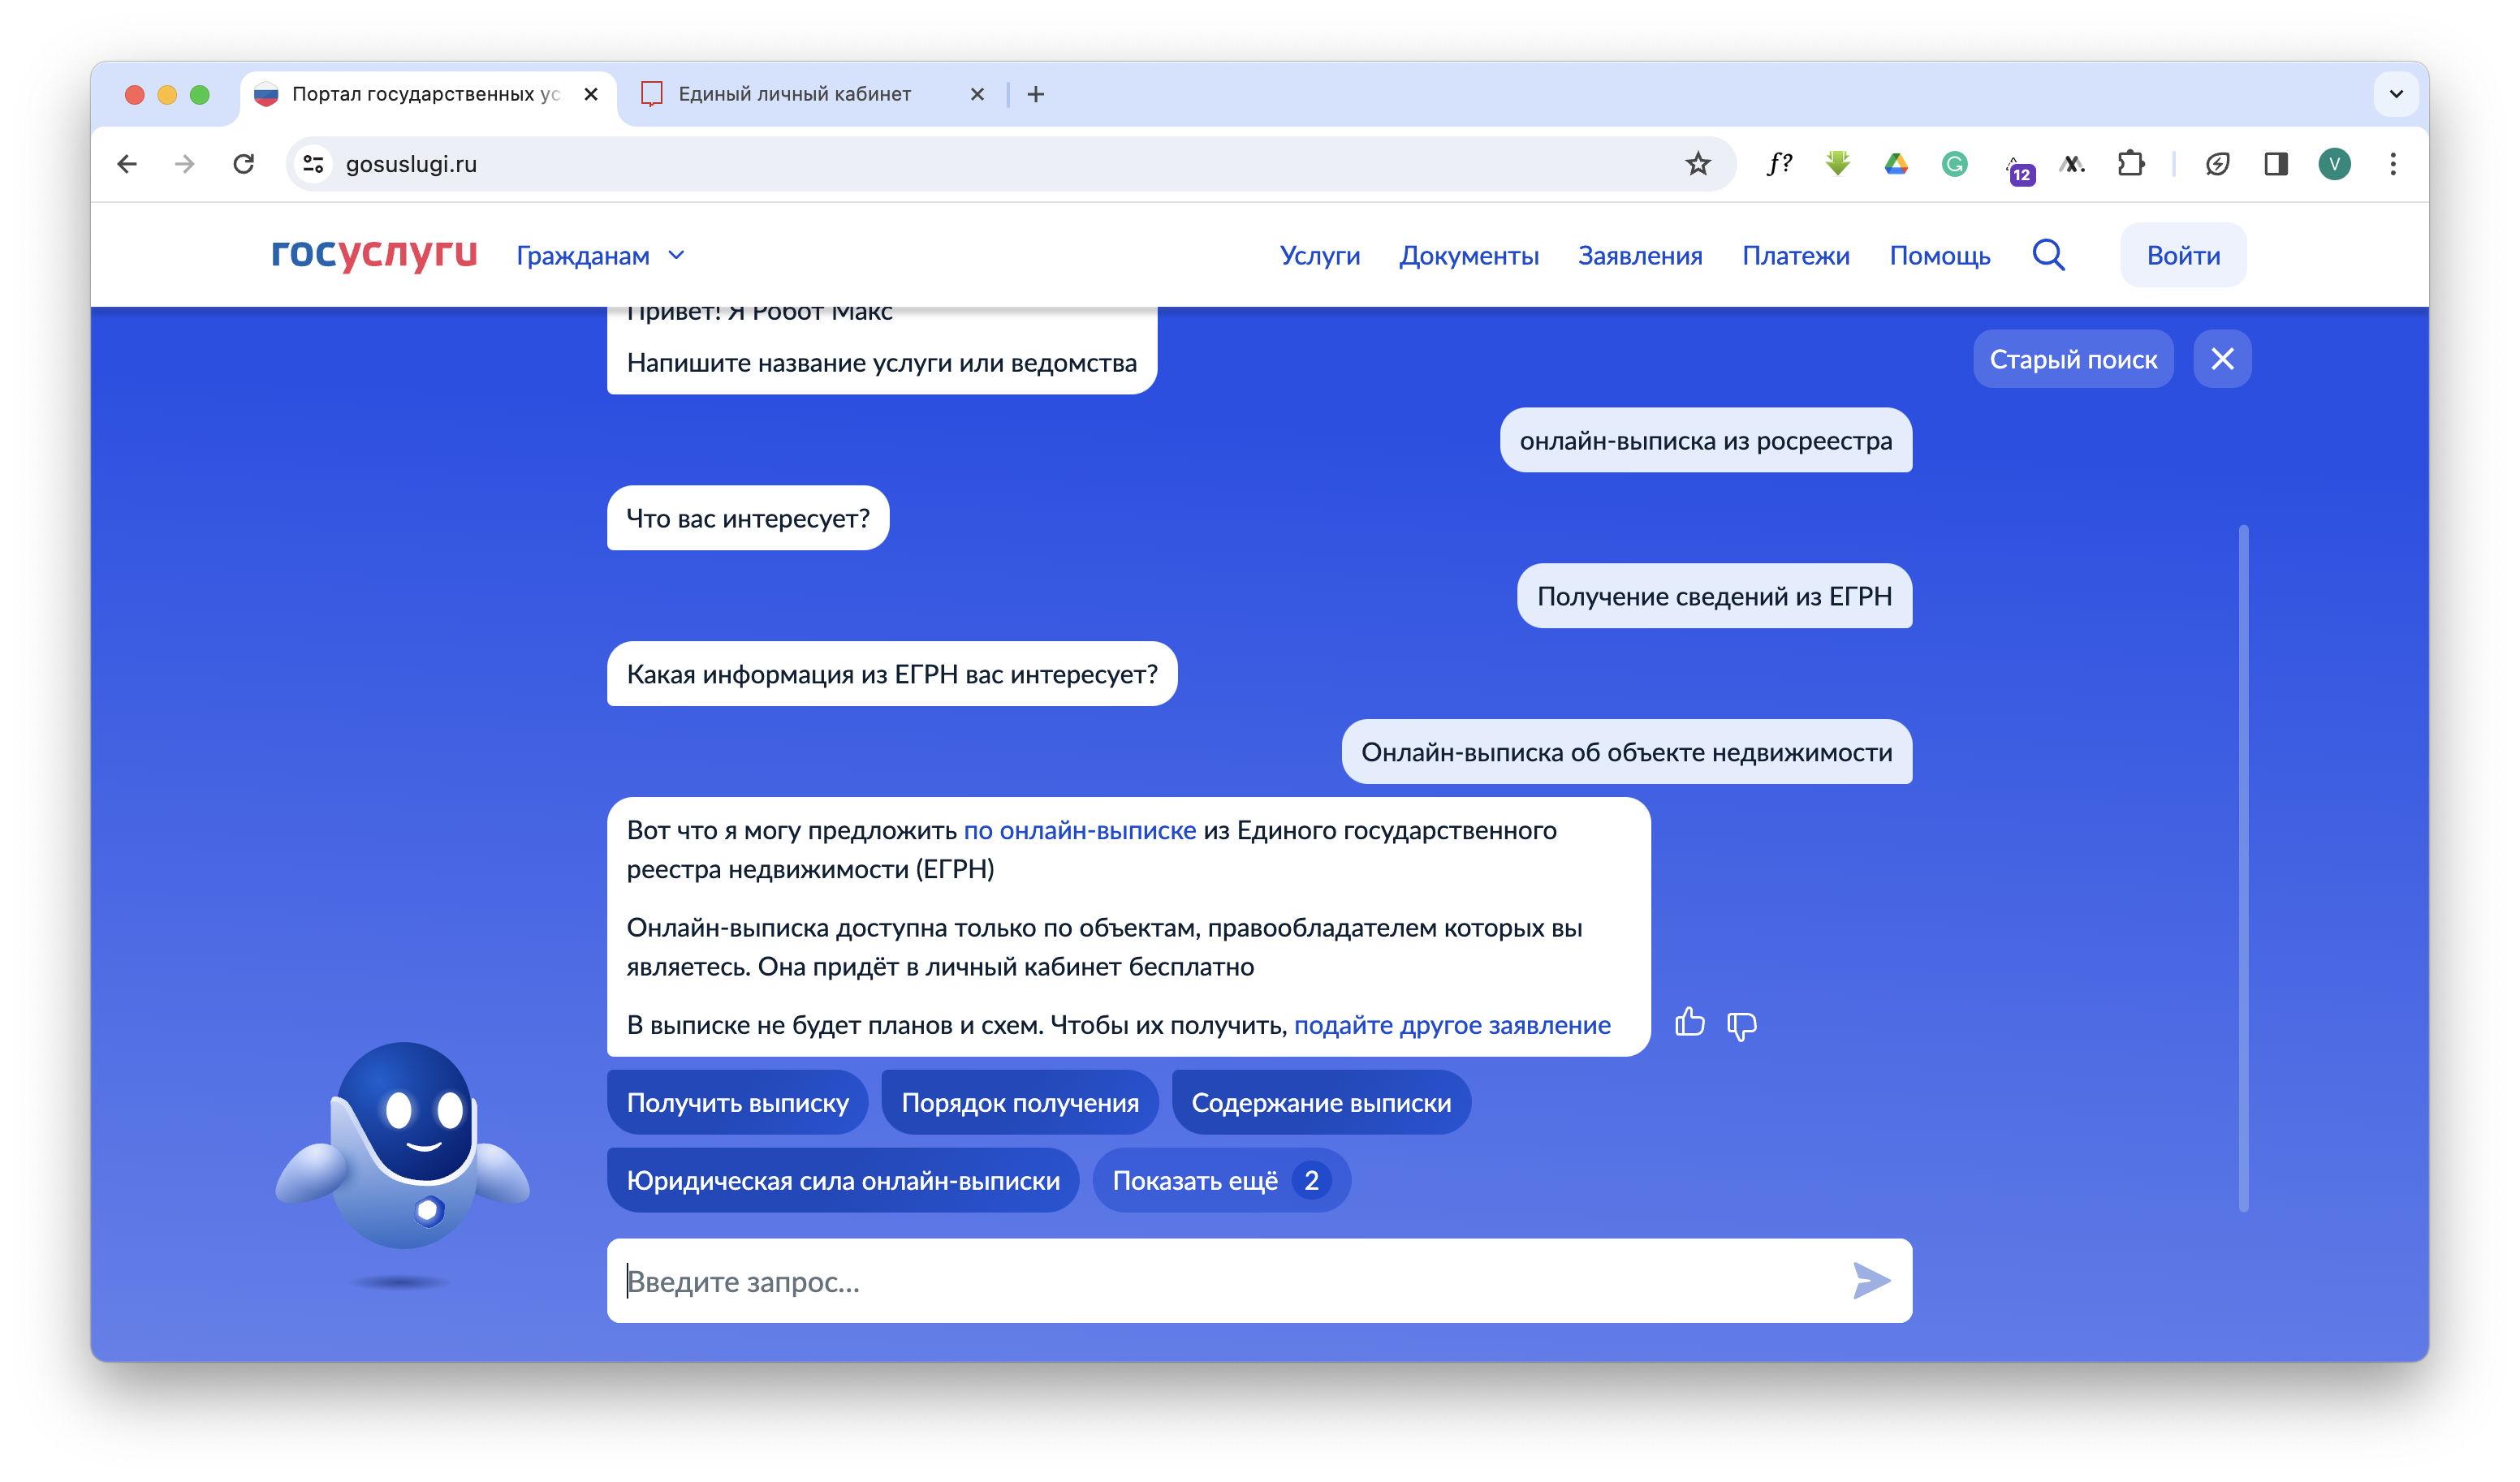Click the chat scrollbar
The width and height of the screenshot is (2520, 1482).
(x=2243, y=867)
